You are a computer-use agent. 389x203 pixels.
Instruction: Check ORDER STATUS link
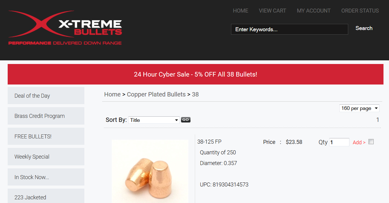click(360, 11)
